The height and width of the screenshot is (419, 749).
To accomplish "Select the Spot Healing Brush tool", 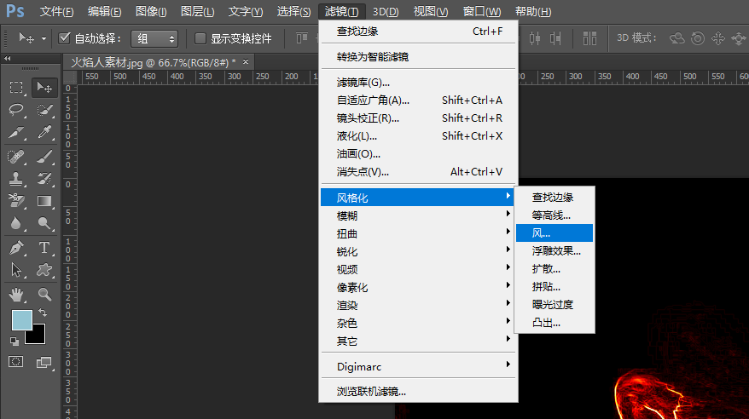I will 16,157.
